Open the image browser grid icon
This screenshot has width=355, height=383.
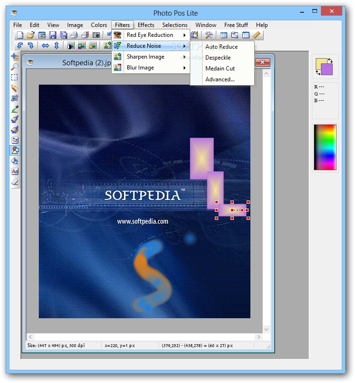(42, 35)
